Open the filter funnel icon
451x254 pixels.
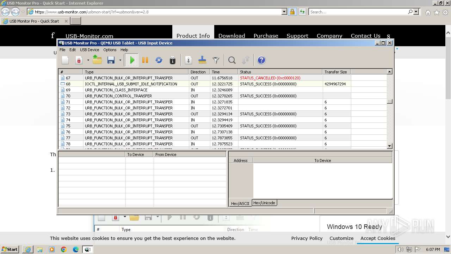pos(216,60)
